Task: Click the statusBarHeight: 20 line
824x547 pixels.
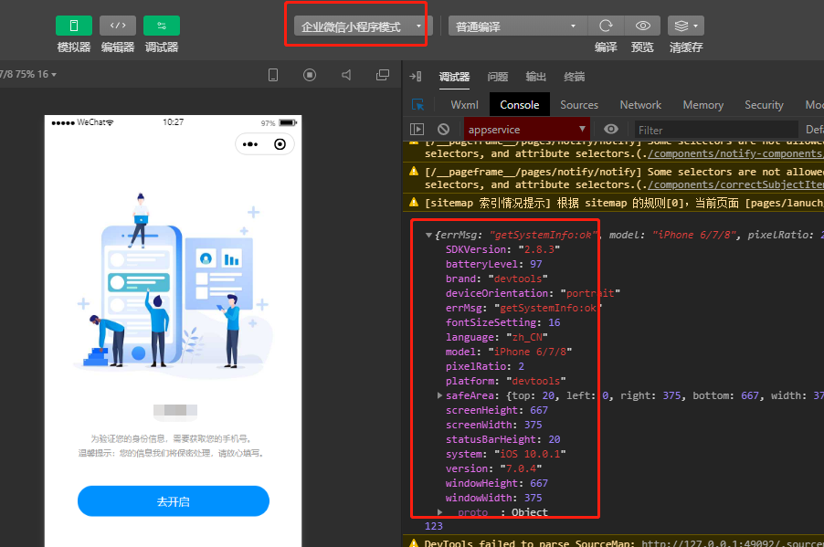Action: 503,439
